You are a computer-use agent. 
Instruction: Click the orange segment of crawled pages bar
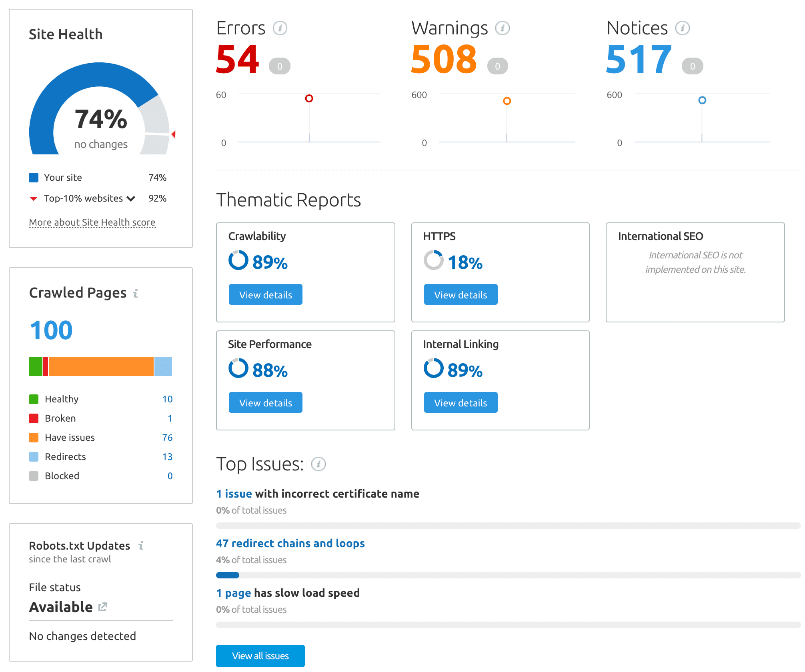[101, 366]
